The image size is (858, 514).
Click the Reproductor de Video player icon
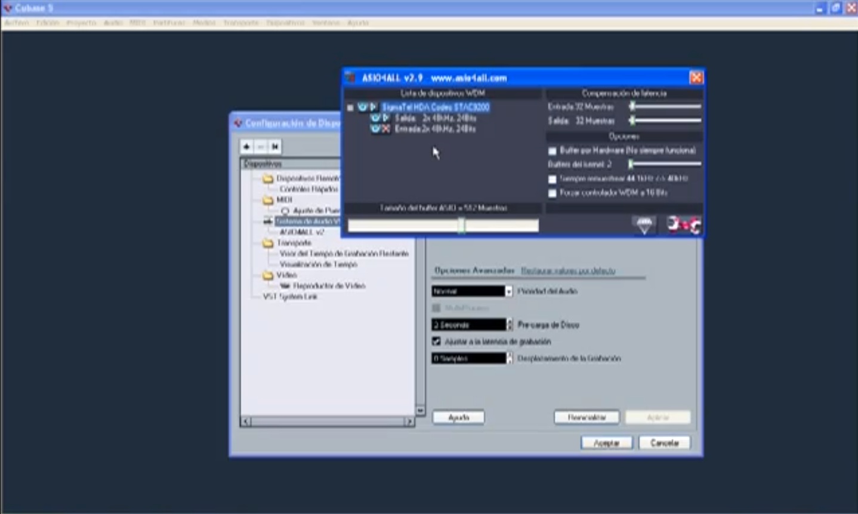click(x=285, y=286)
